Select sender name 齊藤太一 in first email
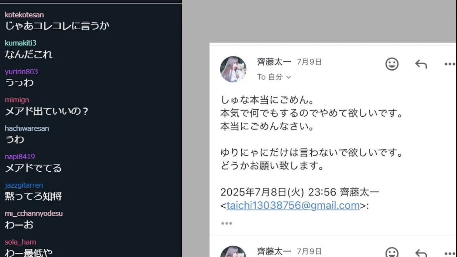The height and width of the screenshot is (257, 457). (274, 62)
